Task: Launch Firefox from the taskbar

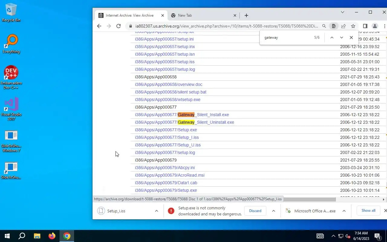Action: pyautogui.click(x=52, y=236)
